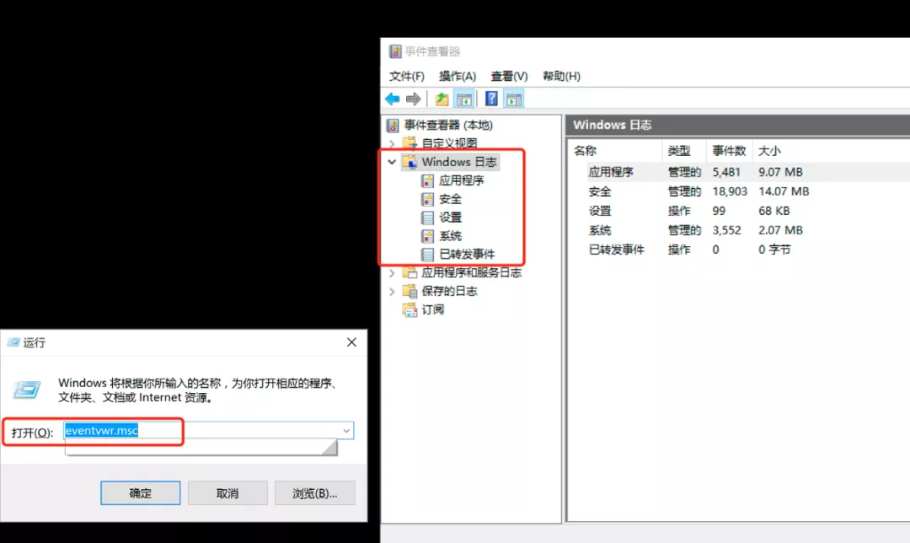Viewport: 910px width, 543px height.
Task: Expand the 自定义视图 tree node
Action: pyautogui.click(x=393, y=143)
